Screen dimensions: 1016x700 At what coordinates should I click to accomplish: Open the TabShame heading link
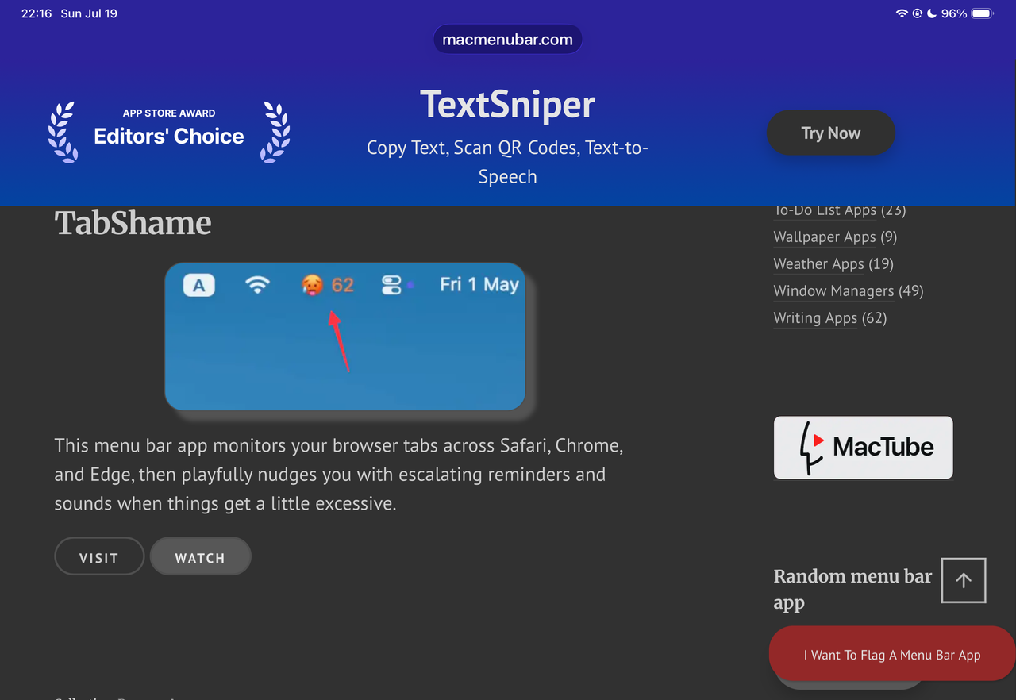click(x=133, y=223)
